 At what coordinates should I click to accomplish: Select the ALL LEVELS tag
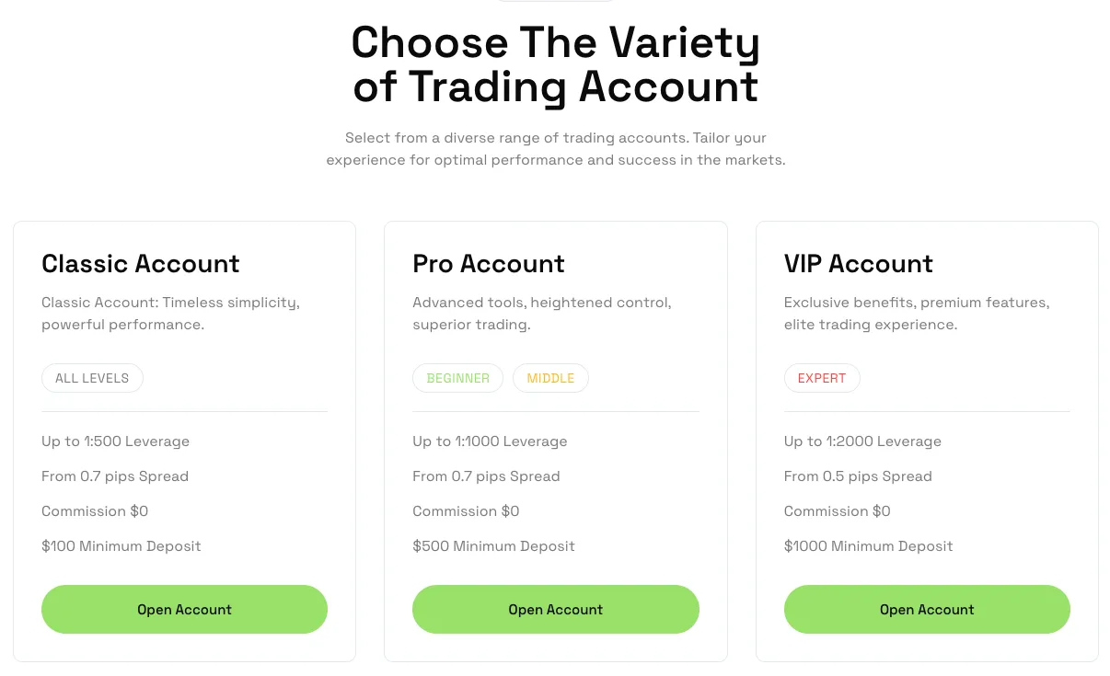pos(92,378)
